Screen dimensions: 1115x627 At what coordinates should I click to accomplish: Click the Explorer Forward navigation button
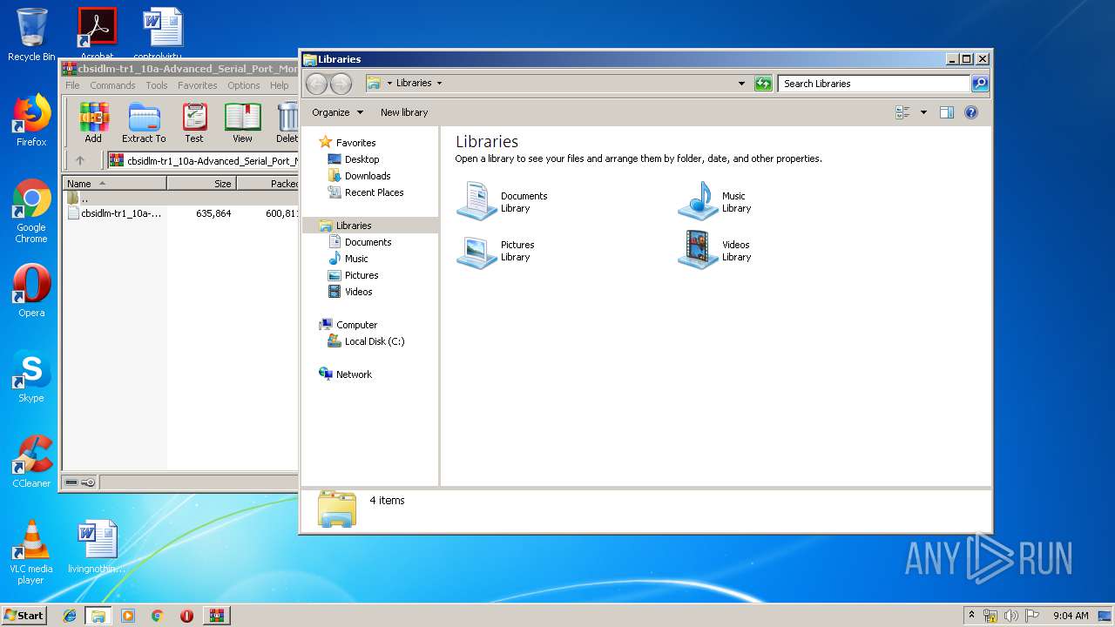(x=341, y=84)
